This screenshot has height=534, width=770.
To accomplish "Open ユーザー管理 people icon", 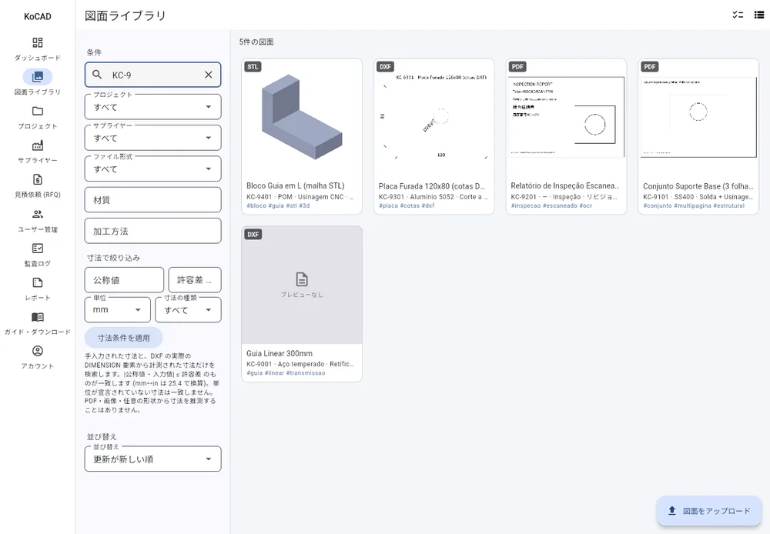I will point(37,214).
